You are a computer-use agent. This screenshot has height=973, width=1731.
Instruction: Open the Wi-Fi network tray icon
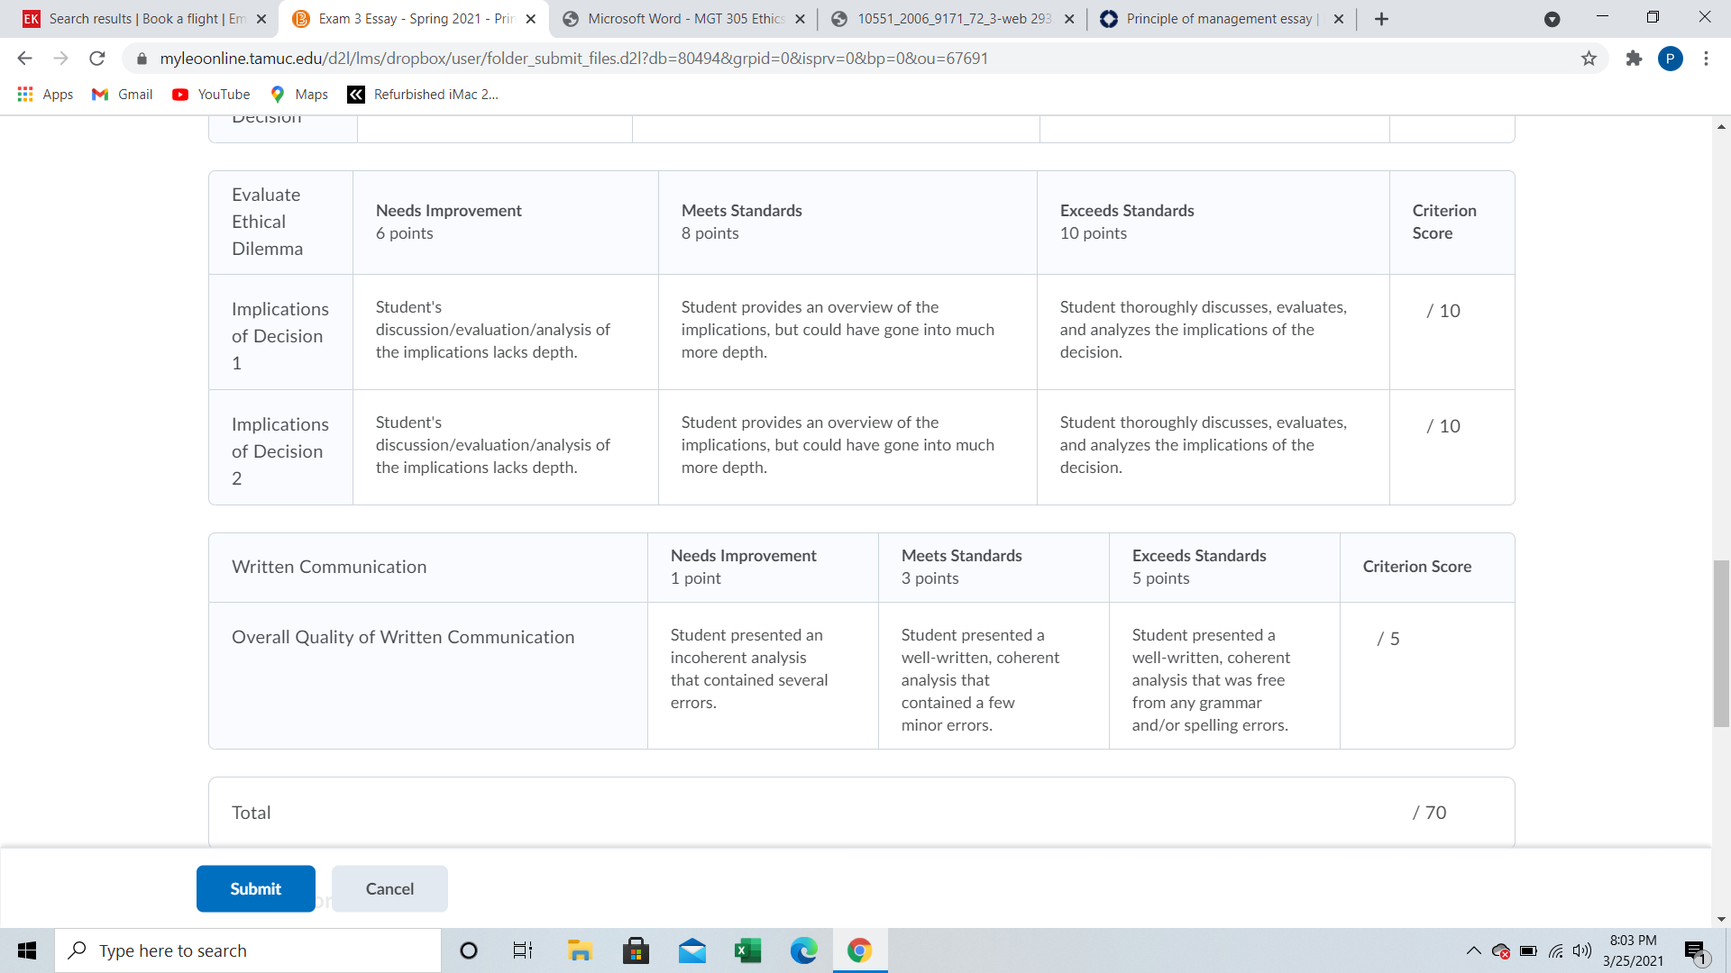(x=1556, y=950)
